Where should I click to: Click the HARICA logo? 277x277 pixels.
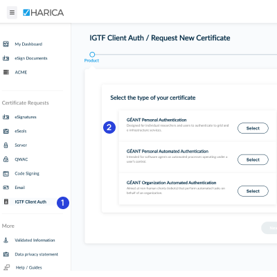click(44, 12)
